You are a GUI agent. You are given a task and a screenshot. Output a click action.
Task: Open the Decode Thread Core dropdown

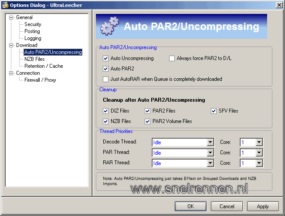[259, 142]
